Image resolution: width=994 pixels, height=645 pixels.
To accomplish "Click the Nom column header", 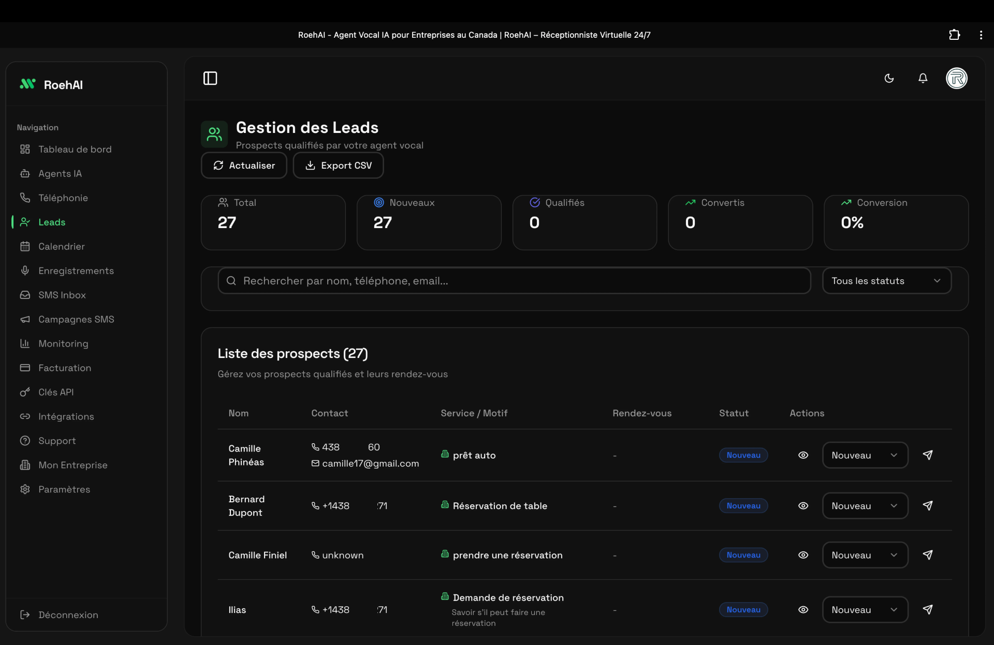I will 239,413.
